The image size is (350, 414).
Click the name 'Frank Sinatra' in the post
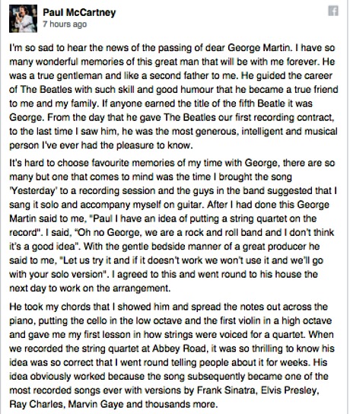click(x=227, y=390)
